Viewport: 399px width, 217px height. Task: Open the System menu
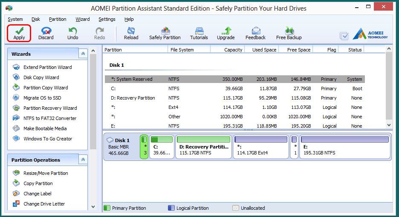pyautogui.click(x=15, y=19)
